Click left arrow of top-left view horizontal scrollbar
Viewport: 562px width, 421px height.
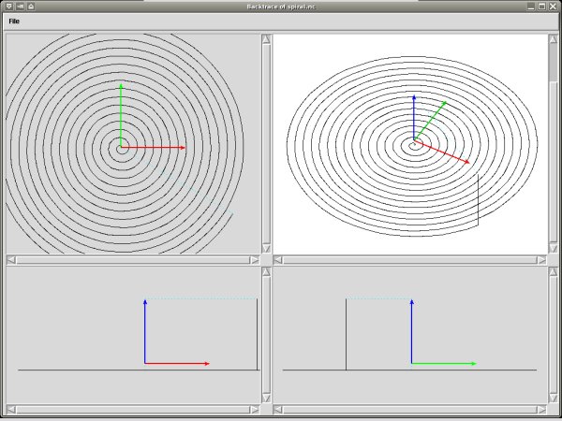point(11,260)
